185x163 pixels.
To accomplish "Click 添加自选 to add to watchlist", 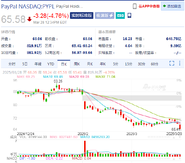I will click(x=173, y=6).
